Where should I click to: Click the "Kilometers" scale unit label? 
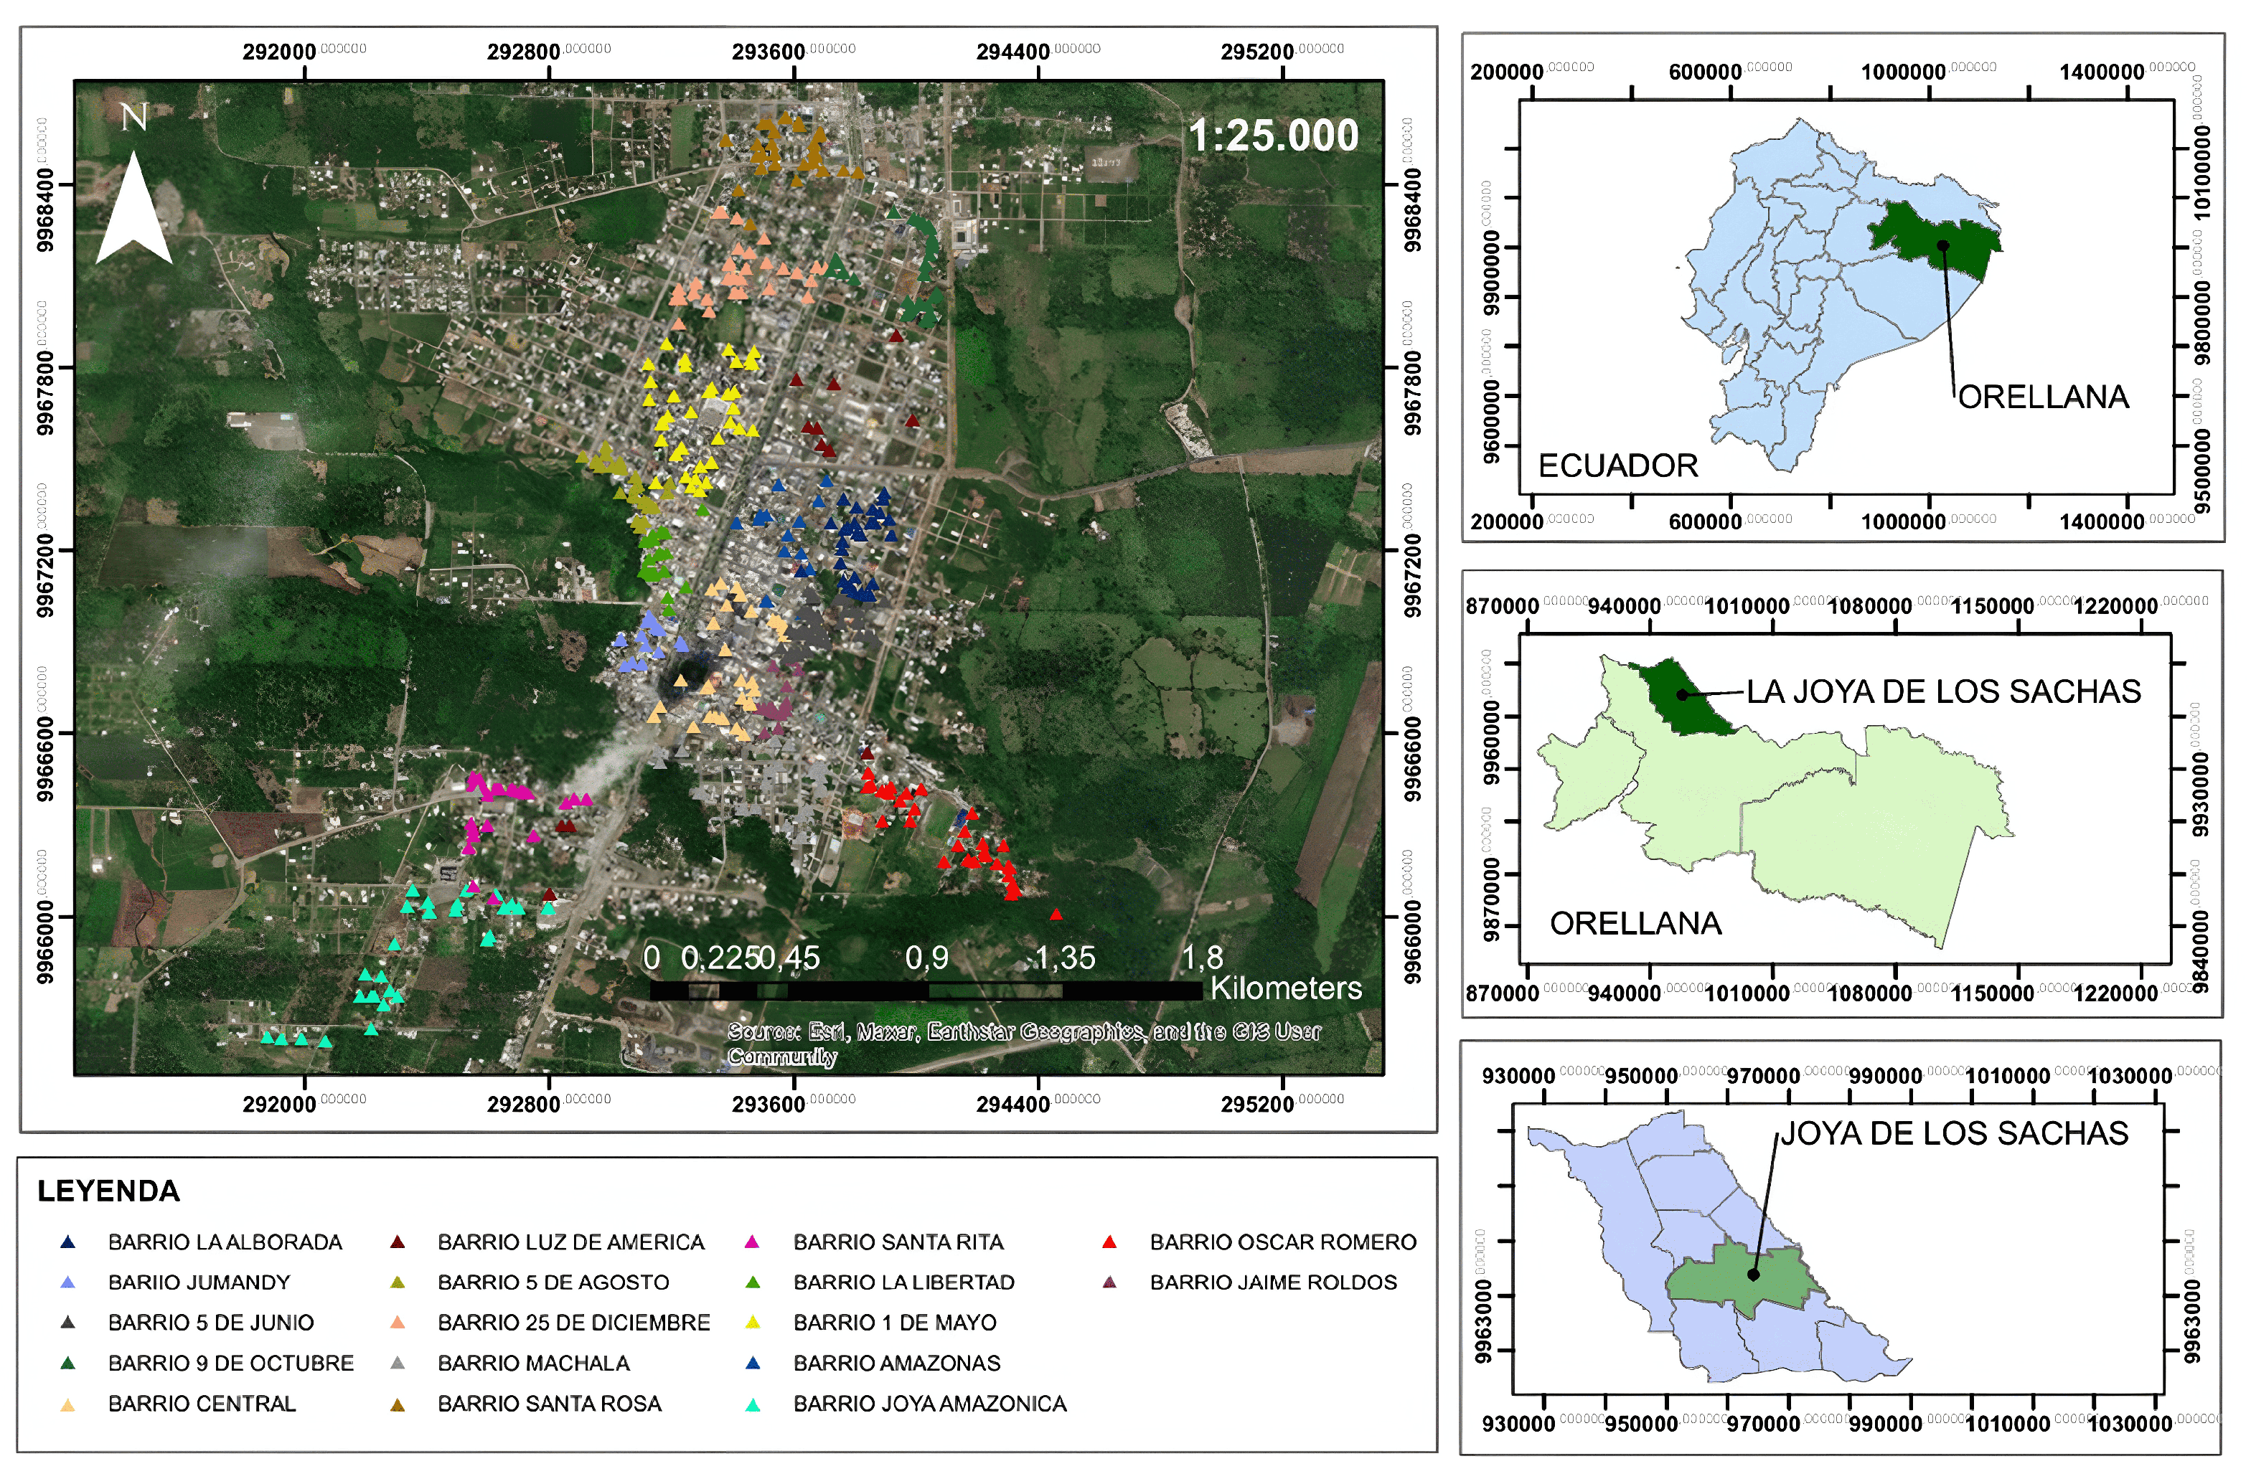(1287, 988)
